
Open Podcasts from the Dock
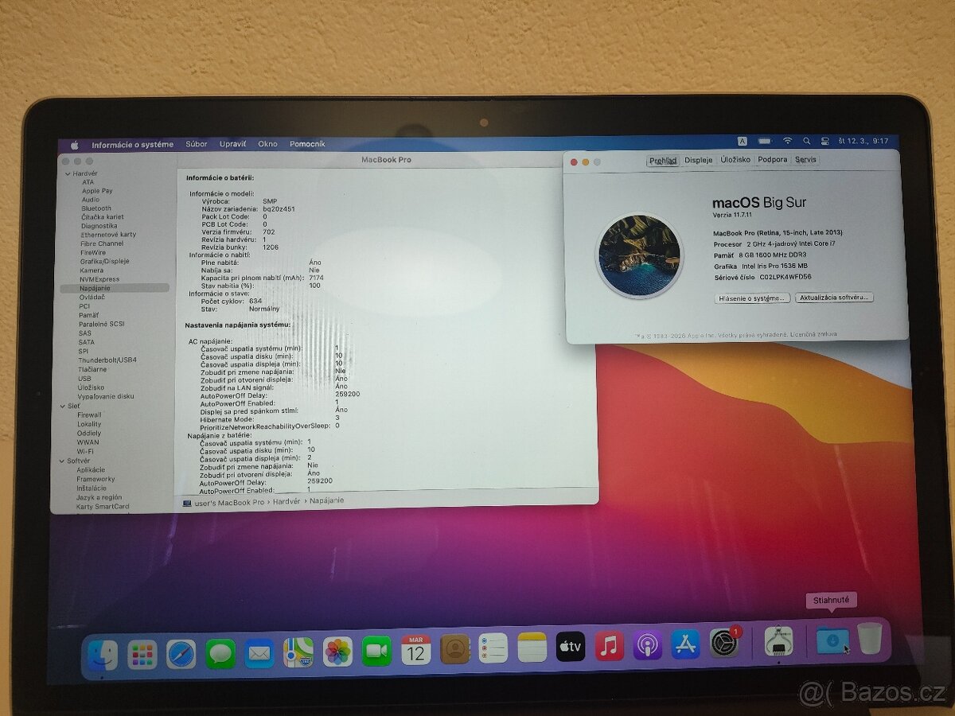click(x=646, y=648)
